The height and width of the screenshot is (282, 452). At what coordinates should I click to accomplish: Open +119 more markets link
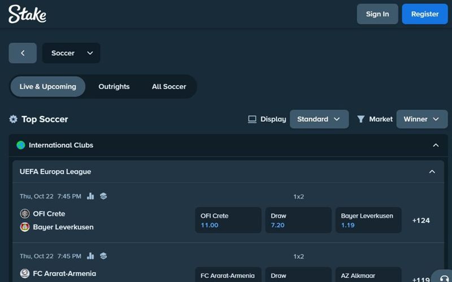coord(421,279)
